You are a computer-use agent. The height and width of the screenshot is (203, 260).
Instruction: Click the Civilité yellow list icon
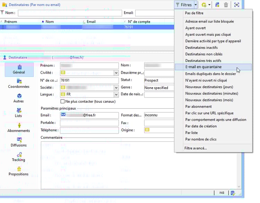click(63, 73)
